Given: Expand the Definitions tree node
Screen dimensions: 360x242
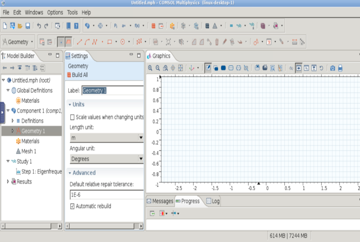Looking at the screenshot, I should tap(12, 121).
